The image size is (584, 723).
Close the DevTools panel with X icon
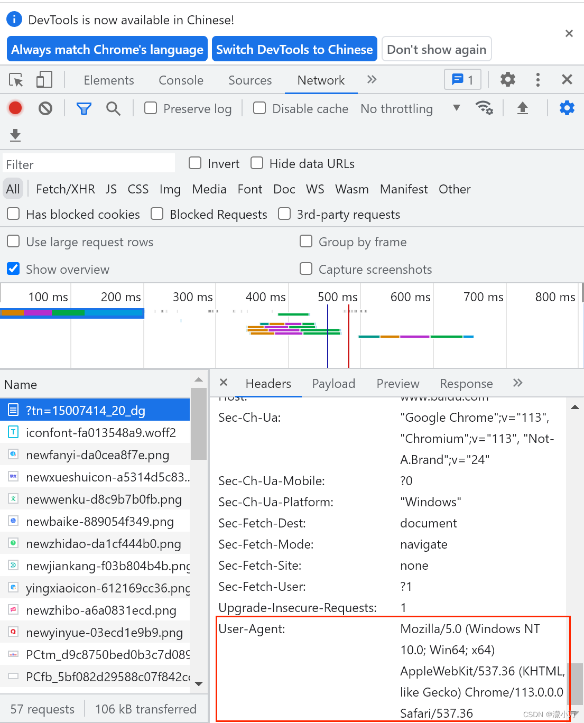(567, 80)
